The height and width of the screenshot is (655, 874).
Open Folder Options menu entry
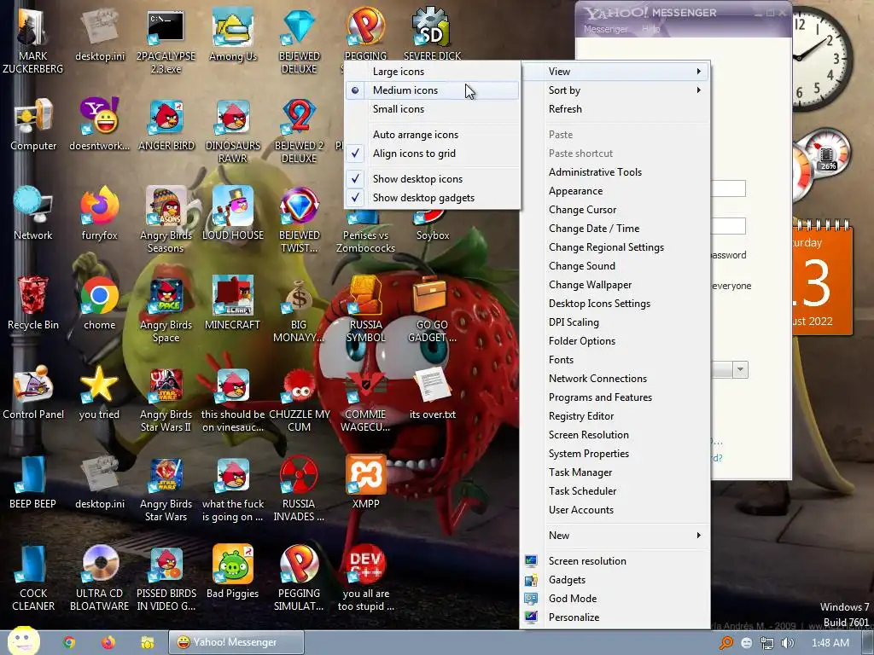615,341
